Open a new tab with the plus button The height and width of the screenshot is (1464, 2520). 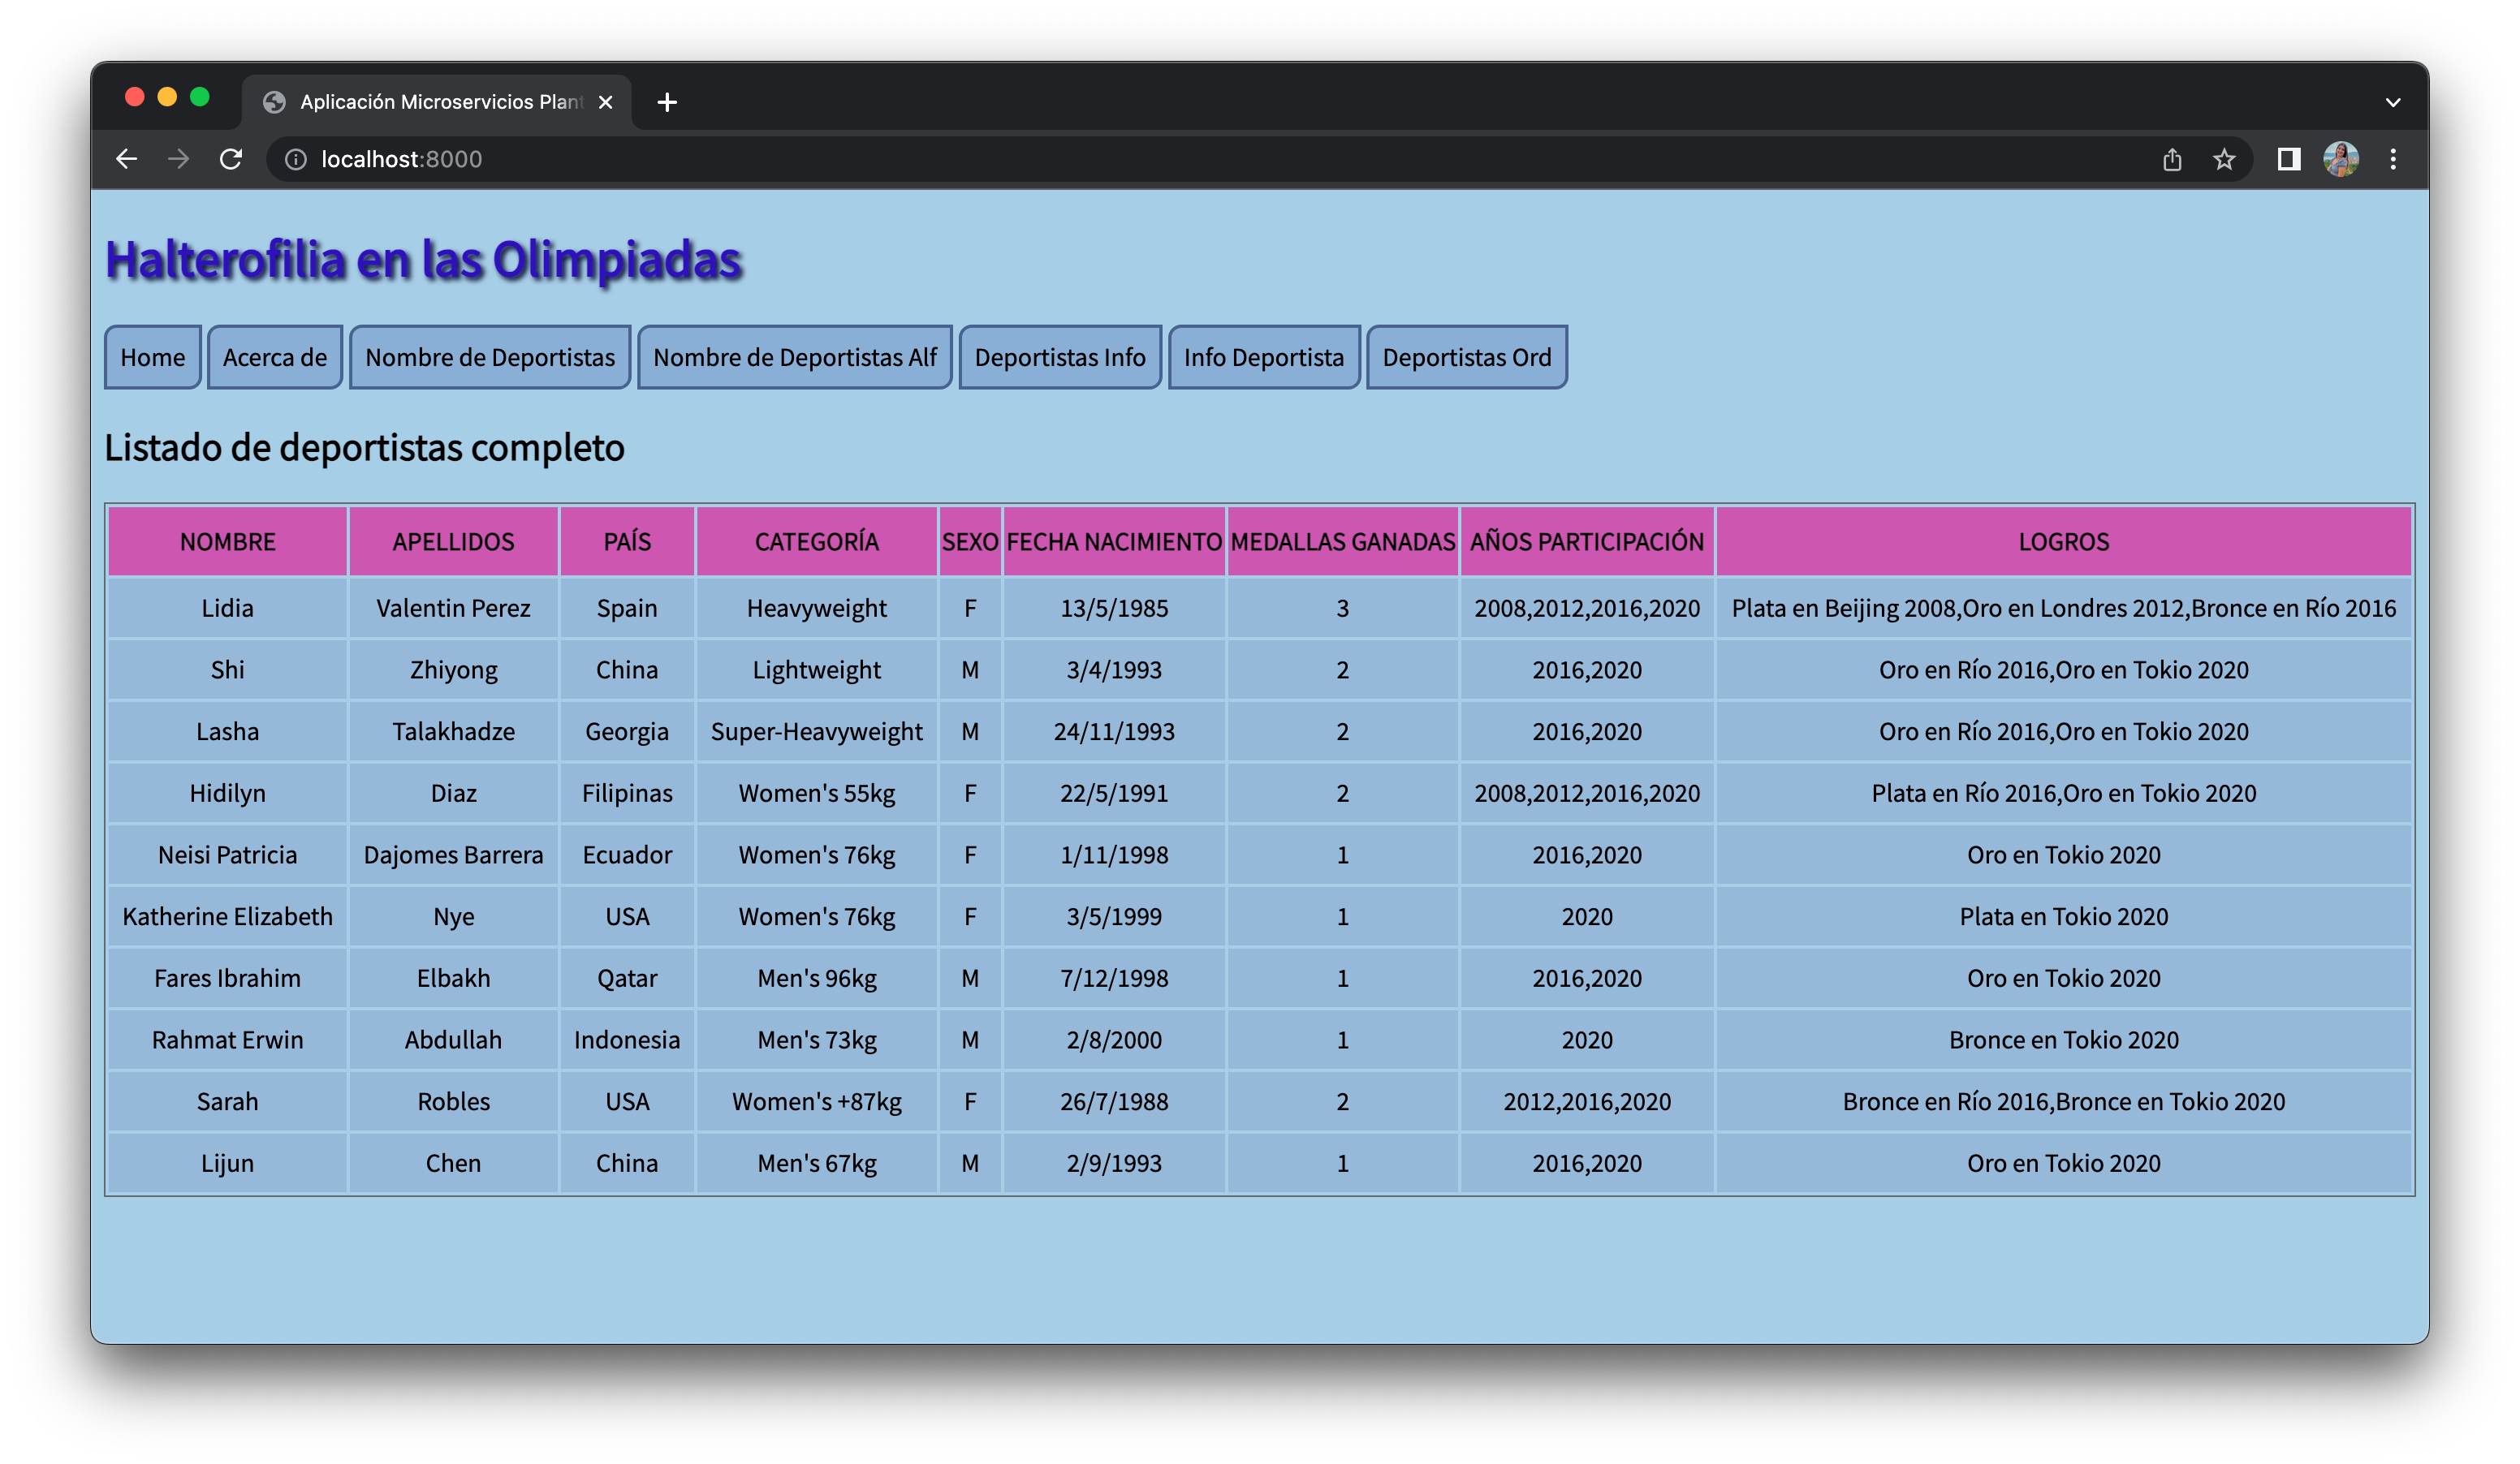click(x=667, y=102)
